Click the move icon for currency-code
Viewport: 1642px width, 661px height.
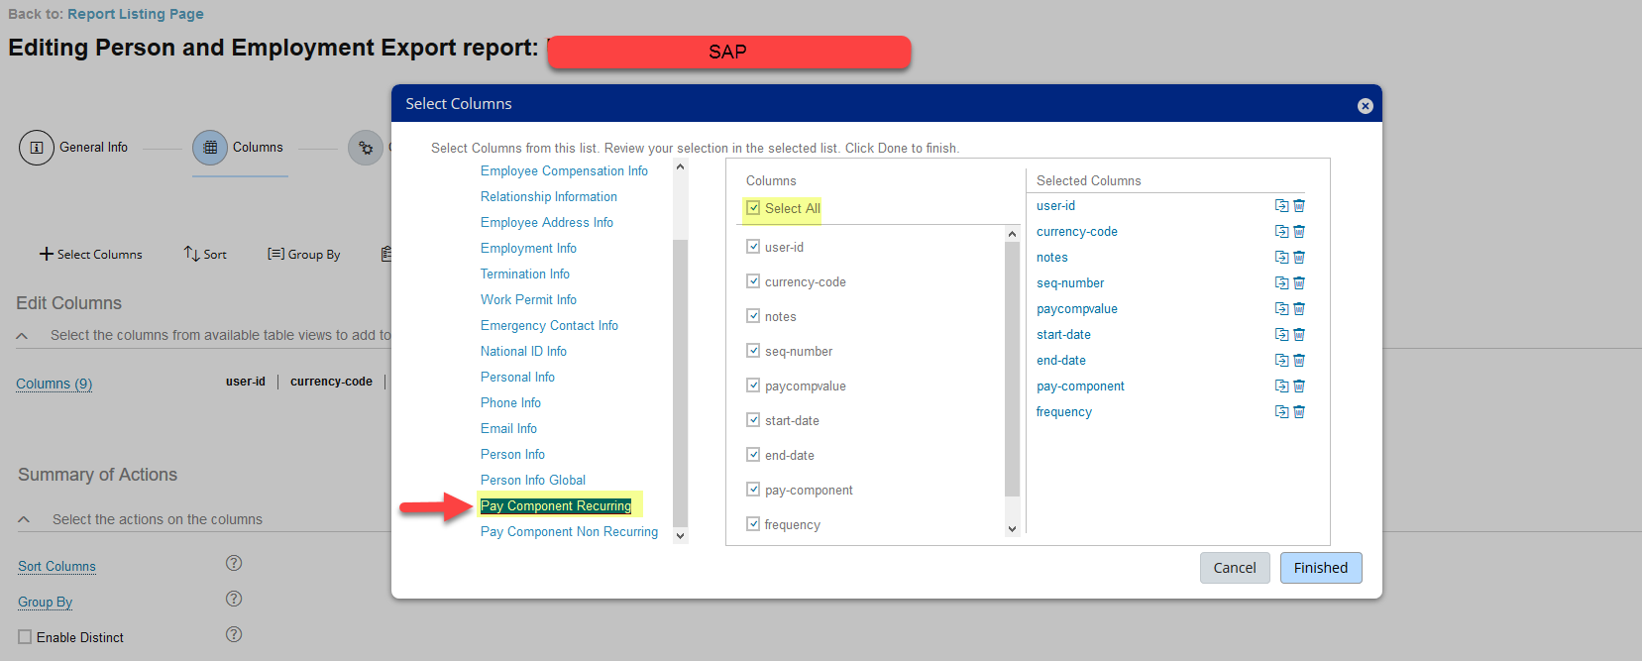(x=1281, y=232)
